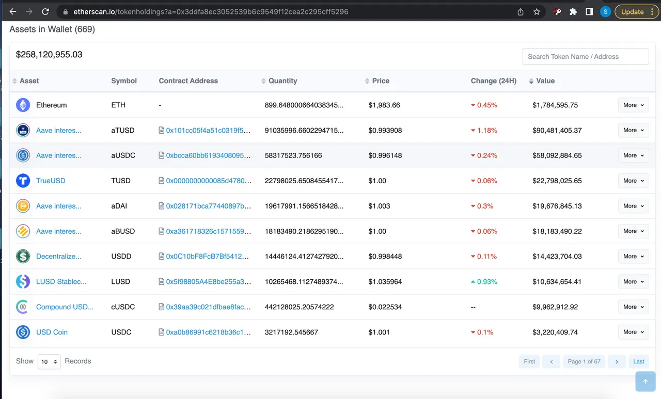Open More dropdown for aTUSD row
The width and height of the screenshot is (661, 399).
633,131
